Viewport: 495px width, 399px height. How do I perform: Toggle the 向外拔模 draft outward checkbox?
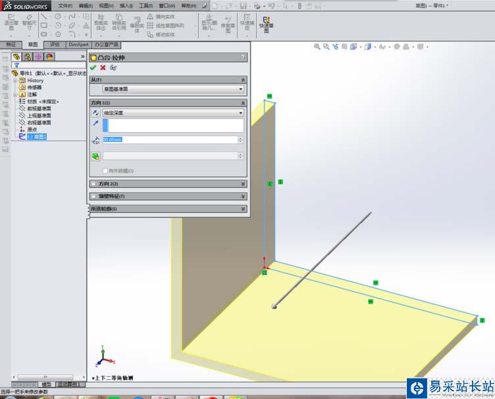pos(105,171)
